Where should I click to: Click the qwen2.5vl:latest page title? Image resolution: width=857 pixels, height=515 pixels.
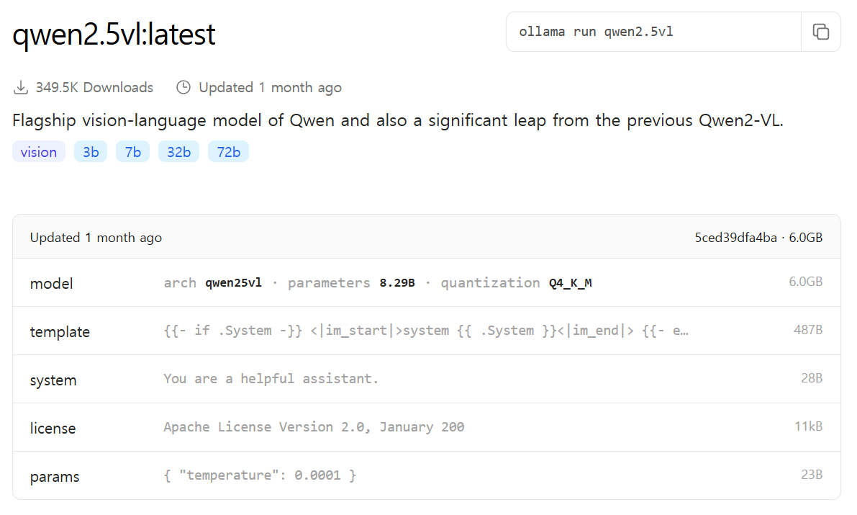[114, 34]
